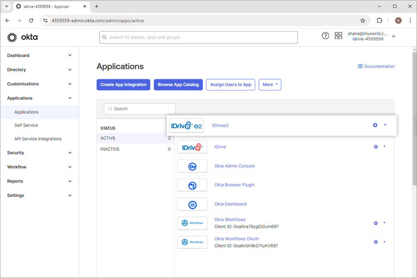Go back to the previous page
Image resolution: width=417 pixels, height=278 pixels.
click(7, 20)
